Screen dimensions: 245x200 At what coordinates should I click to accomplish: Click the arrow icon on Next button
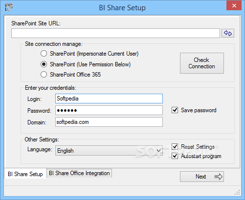tap(218, 177)
